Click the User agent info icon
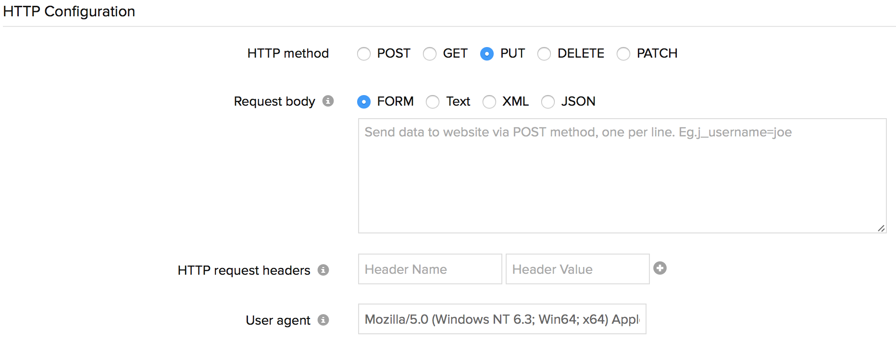The height and width of the screenshot is (341, 896). [x=324, y=320]
